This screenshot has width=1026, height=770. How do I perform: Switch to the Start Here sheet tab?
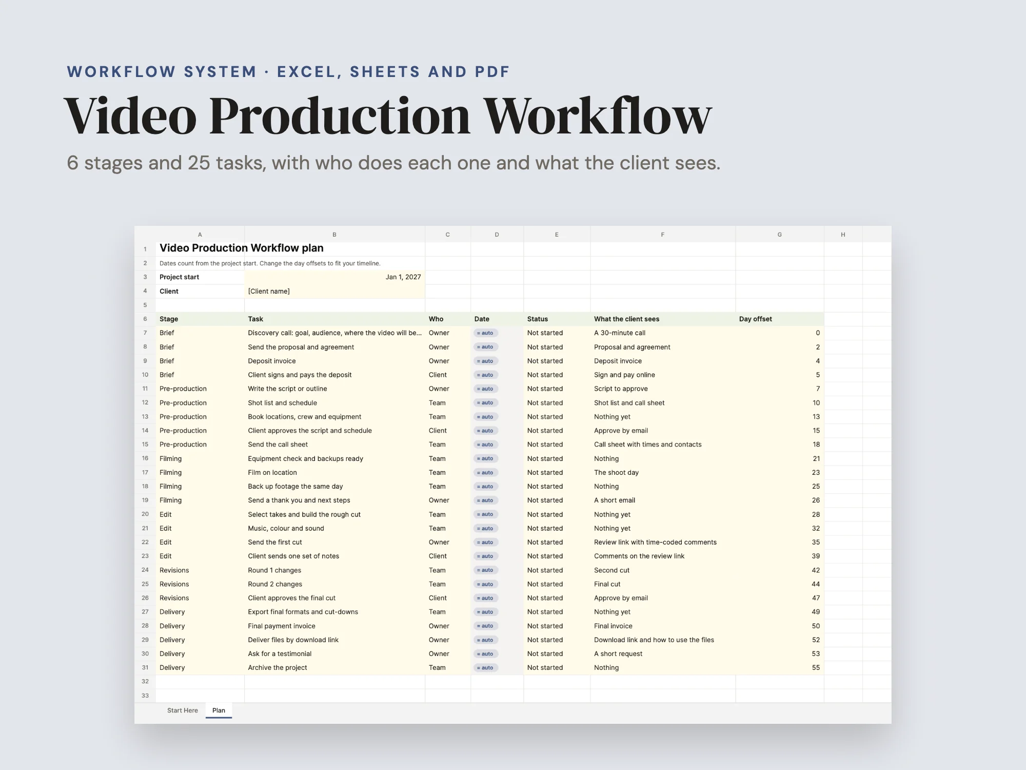[182, 710]
